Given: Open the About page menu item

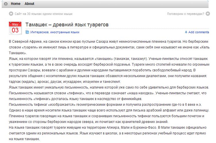Looking at the screenshot, I should coord(29,4).
